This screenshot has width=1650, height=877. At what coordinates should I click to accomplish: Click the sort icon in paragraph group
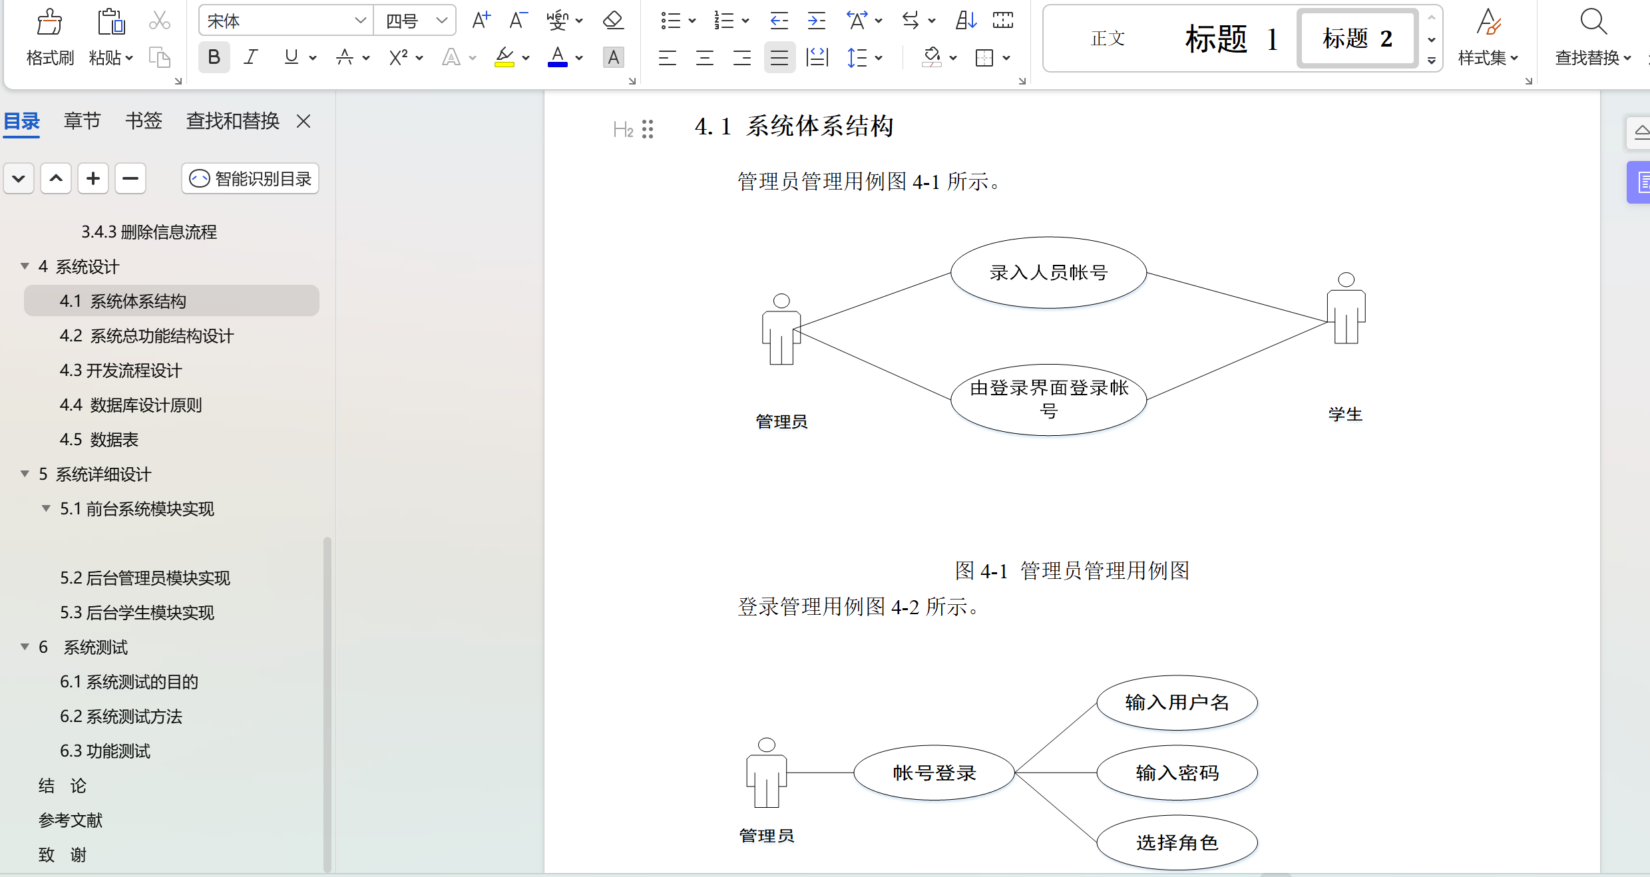[x=966, y=21]
